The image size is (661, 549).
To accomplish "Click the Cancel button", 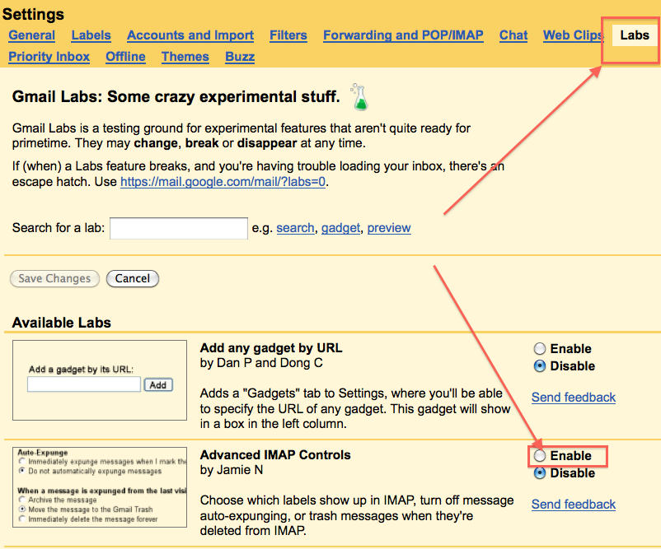I will pyautogui.click(x=133, y=279).
